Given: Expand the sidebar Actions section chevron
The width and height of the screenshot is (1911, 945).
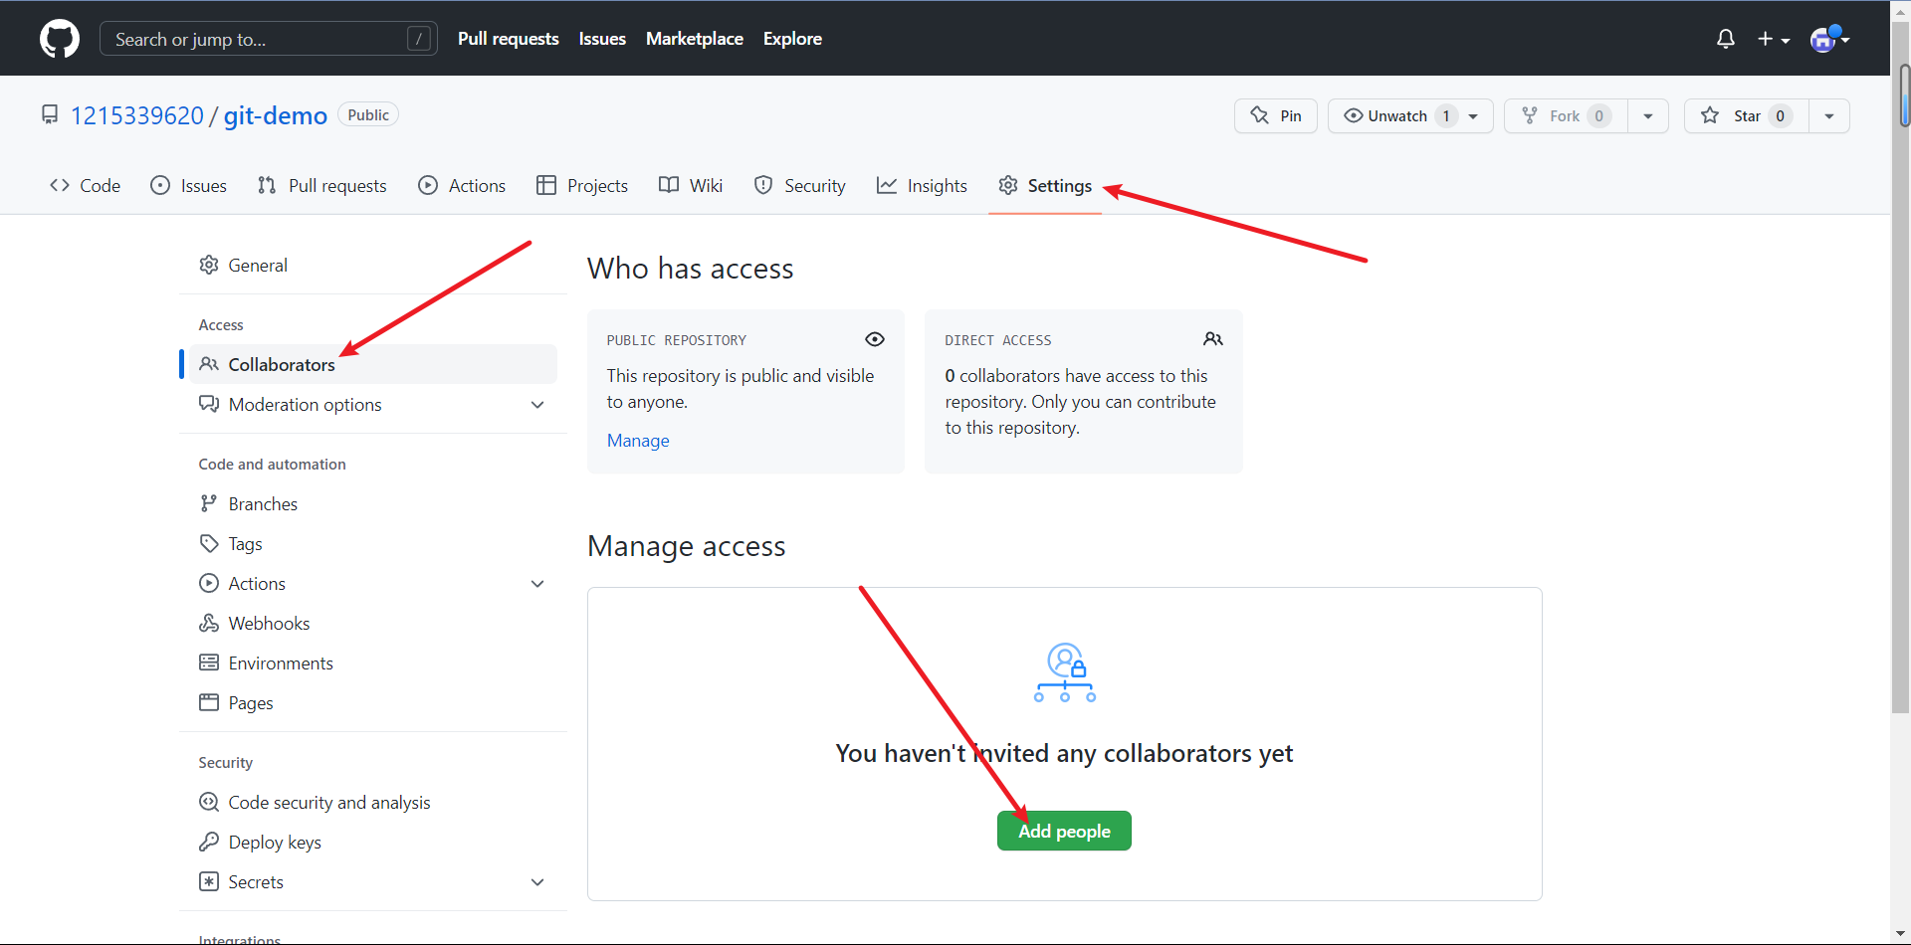Looking at the screenshot, I should 537,584.
